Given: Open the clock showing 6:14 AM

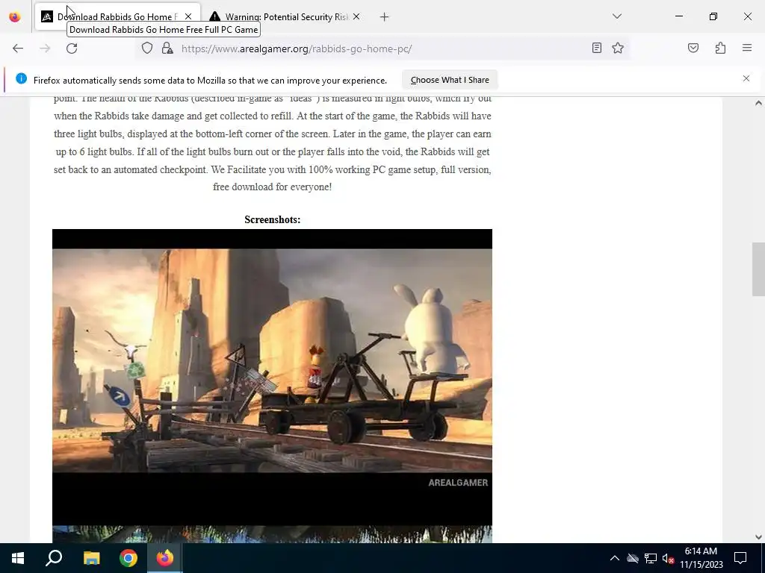Looking at the screenshot, I should 701,558.
